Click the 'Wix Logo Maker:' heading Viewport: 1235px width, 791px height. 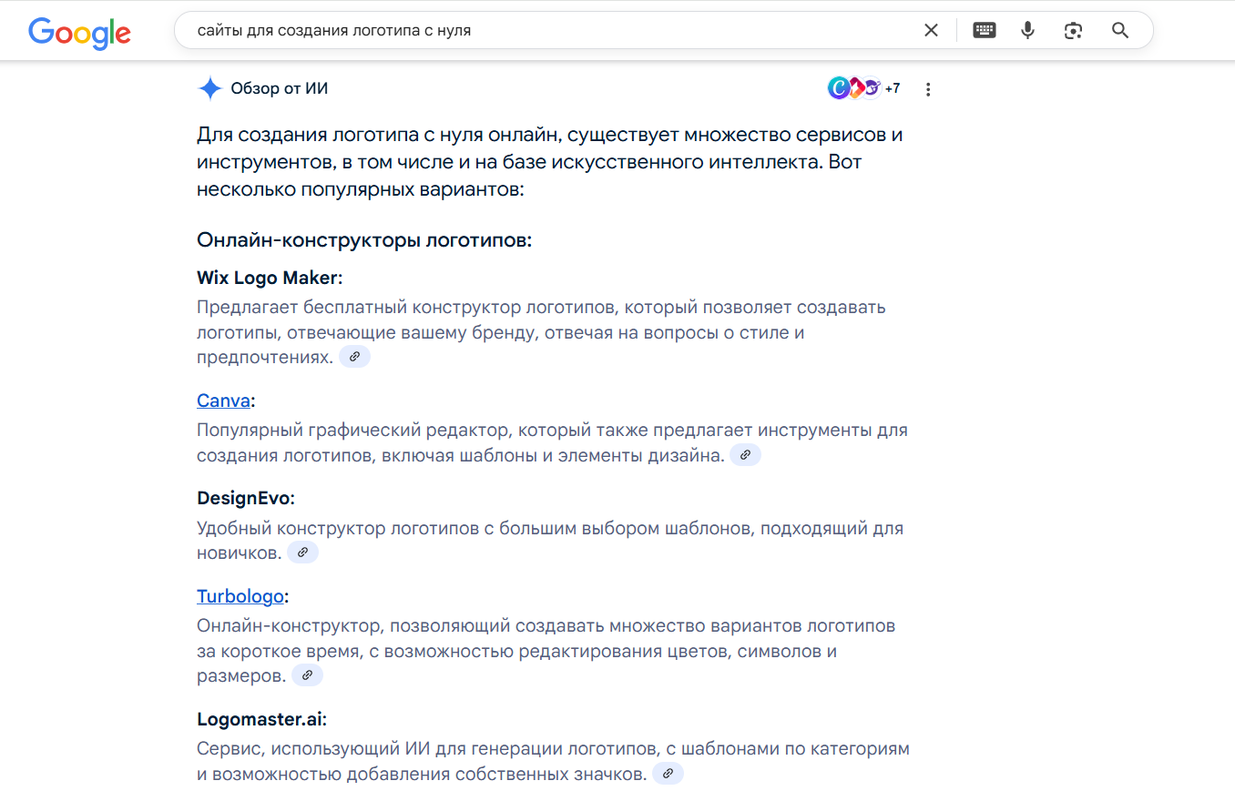pyautogui.click(x=270, y=278)
